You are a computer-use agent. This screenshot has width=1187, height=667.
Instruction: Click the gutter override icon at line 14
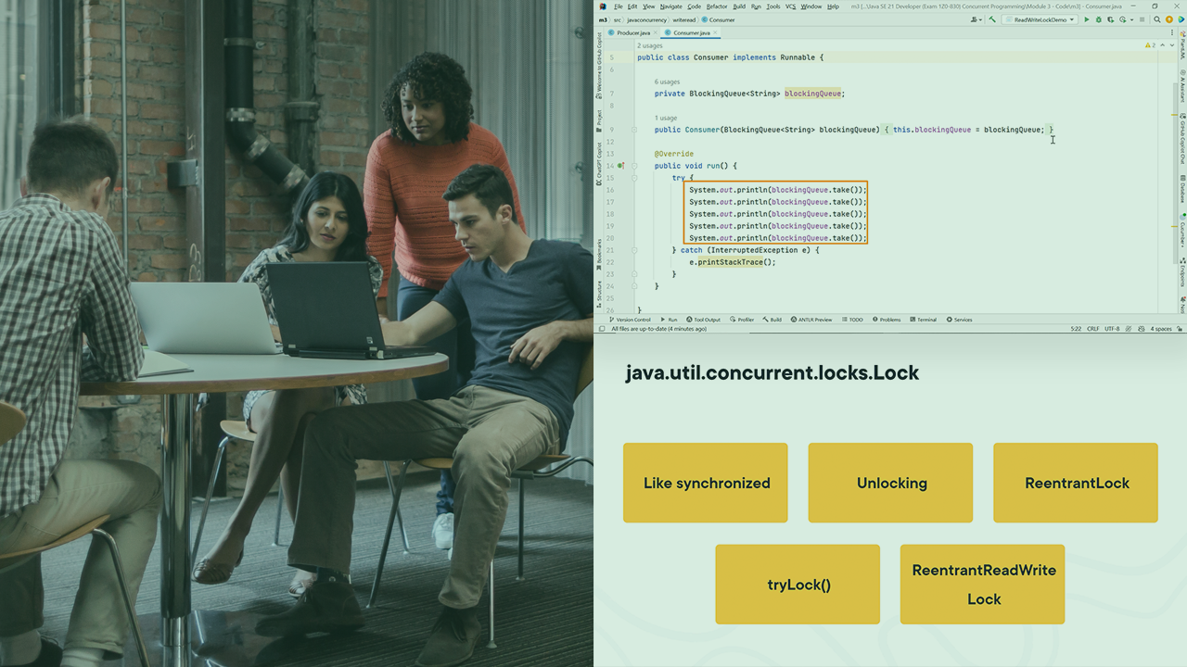(620, 166)
